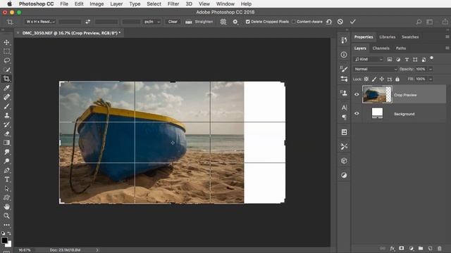
Task: Select the Horizontal Type tool
Action: click(6, 179)
